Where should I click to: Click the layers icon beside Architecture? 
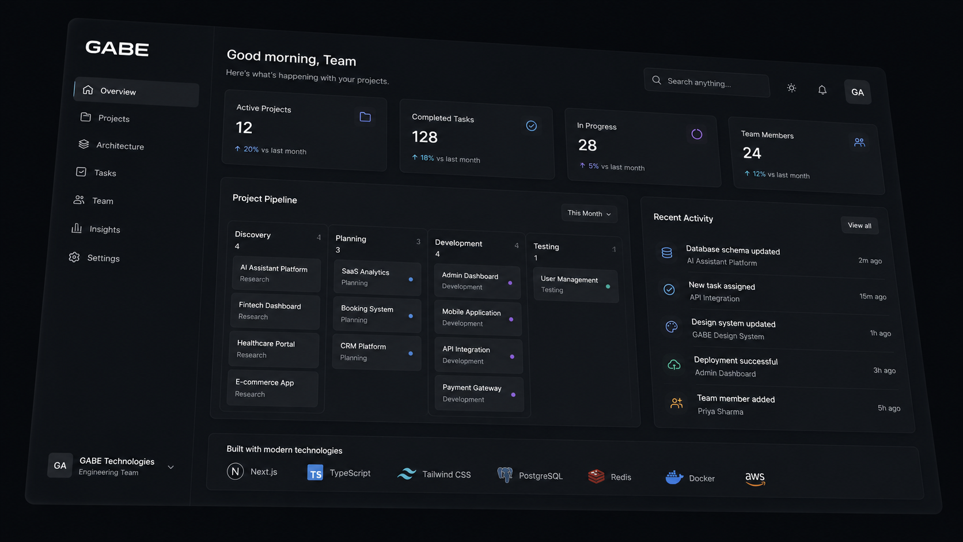[84, 144]
